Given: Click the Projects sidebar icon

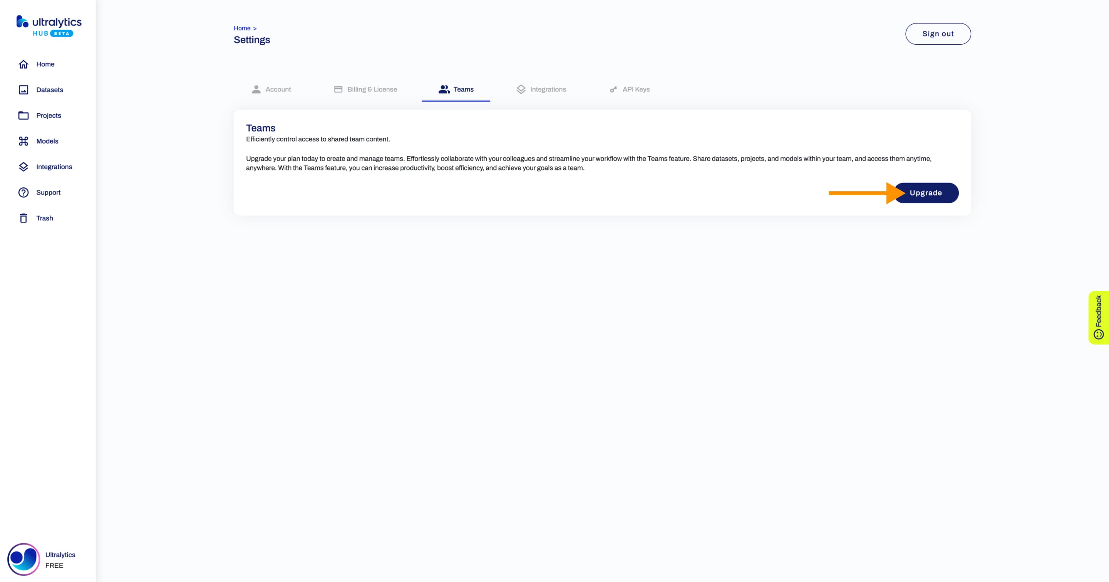Looking at the screenshot, I should (23, 115).
